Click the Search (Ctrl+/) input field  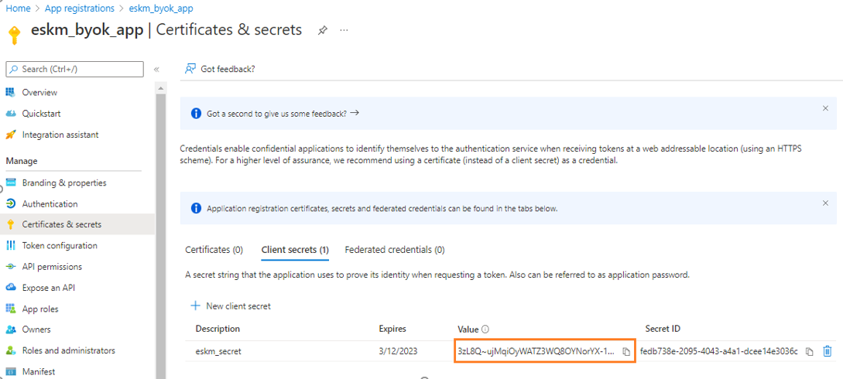tap(75, 70)
